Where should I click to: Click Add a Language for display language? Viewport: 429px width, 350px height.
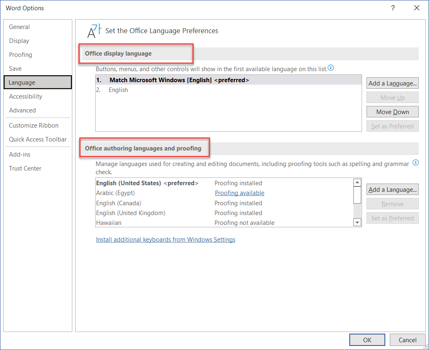pos(392,83)
